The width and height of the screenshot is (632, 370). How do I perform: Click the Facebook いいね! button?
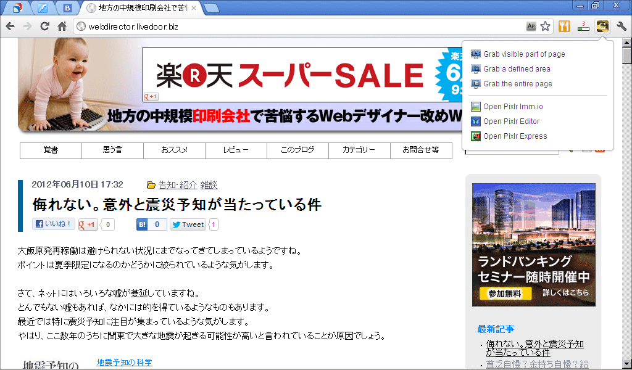[54, 224]
